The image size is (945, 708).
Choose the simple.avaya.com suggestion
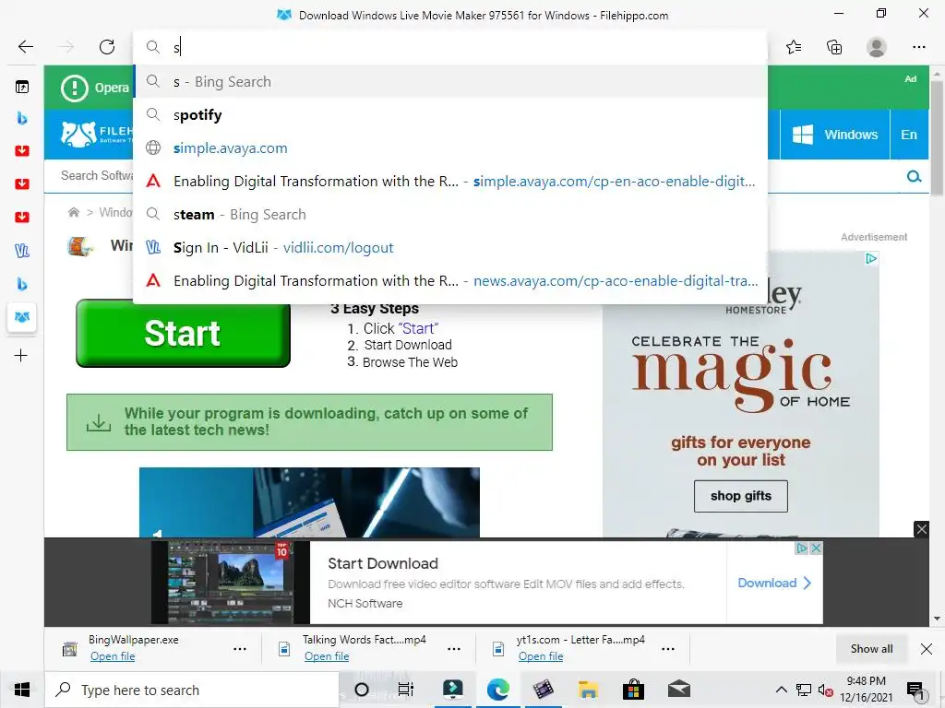pos(450,147)
